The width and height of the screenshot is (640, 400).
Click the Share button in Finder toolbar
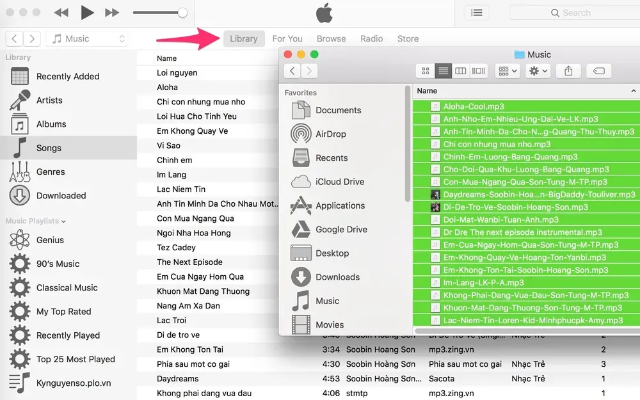click(568, 70)
